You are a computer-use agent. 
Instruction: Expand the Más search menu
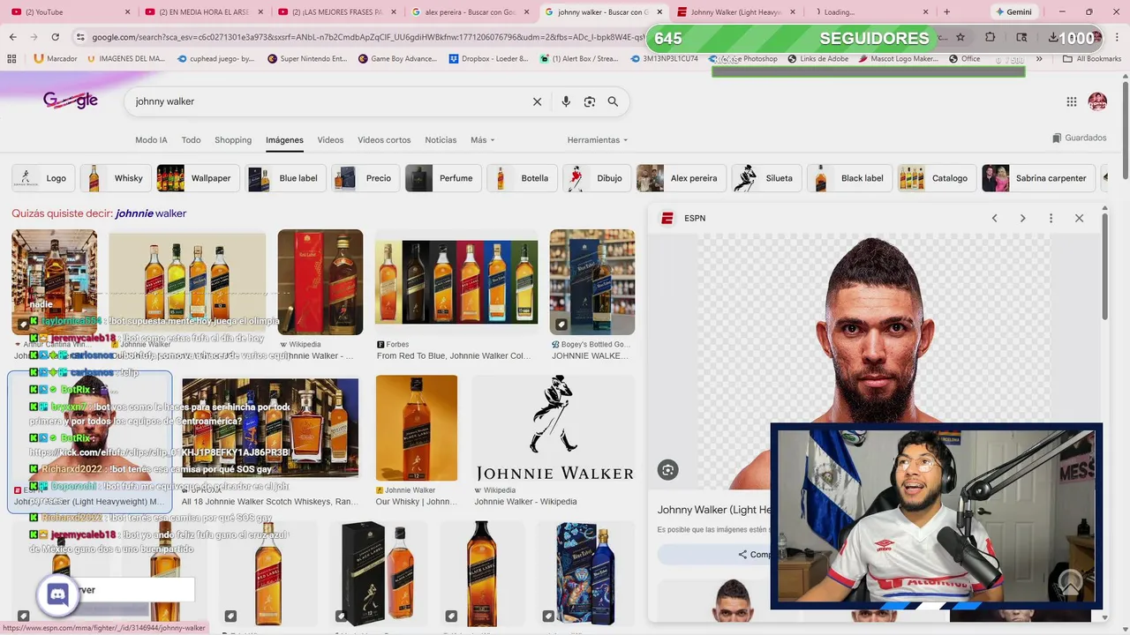[482, 140]
